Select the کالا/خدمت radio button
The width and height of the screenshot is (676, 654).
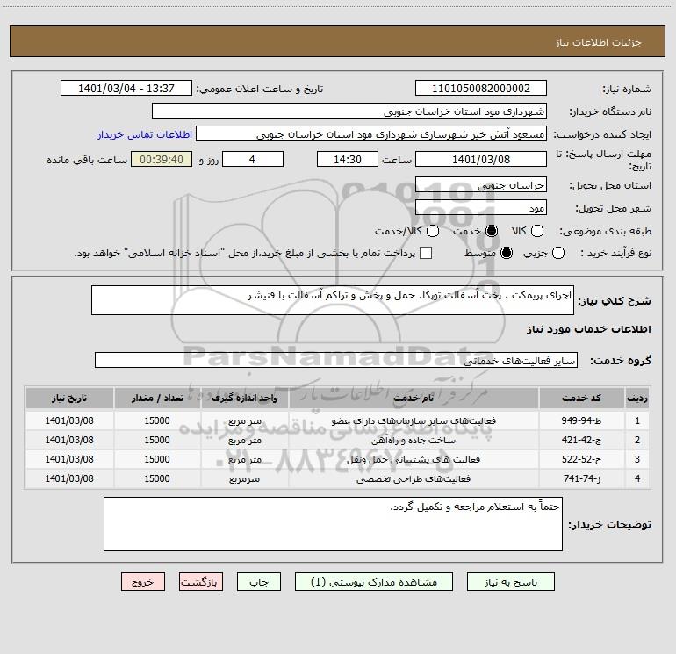(x=433, y=231)
